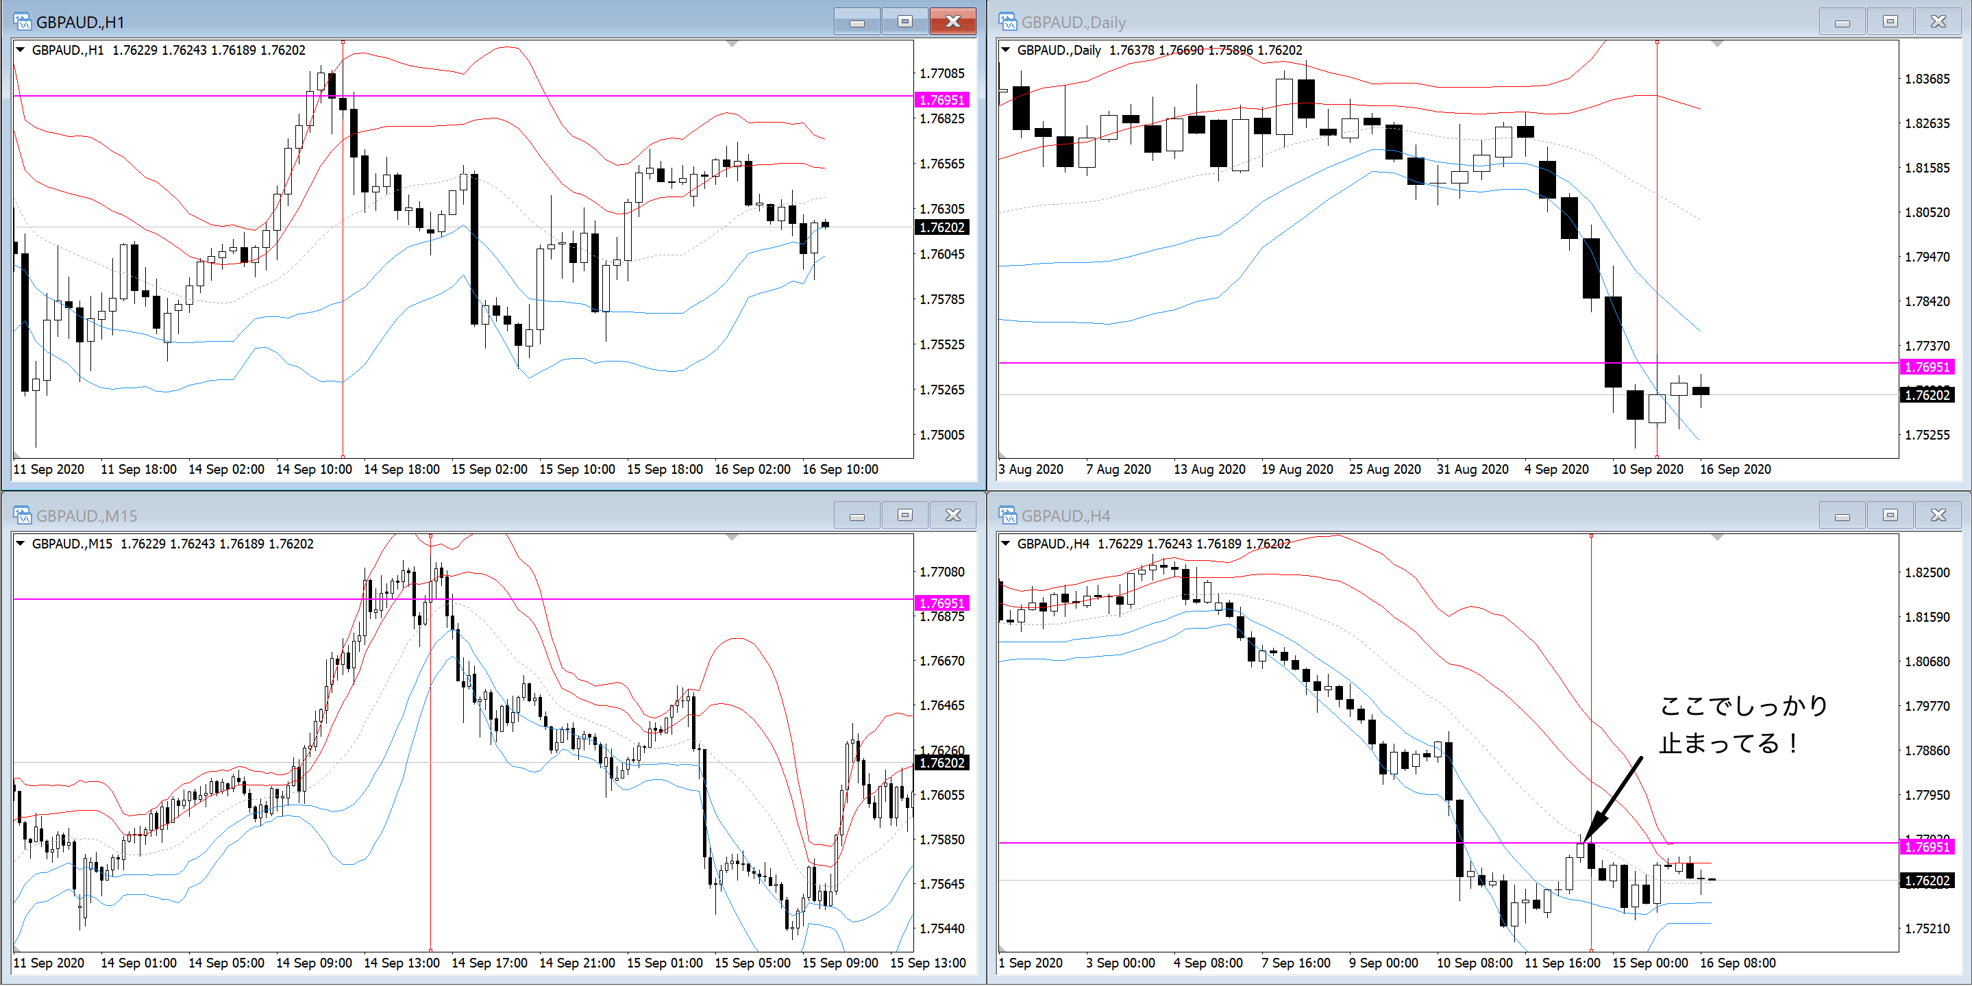Screen dimensions: 1972x986
Task: Expand the triangle beside GBPAUD.,Daily label
Action: tap(1006, 50)
